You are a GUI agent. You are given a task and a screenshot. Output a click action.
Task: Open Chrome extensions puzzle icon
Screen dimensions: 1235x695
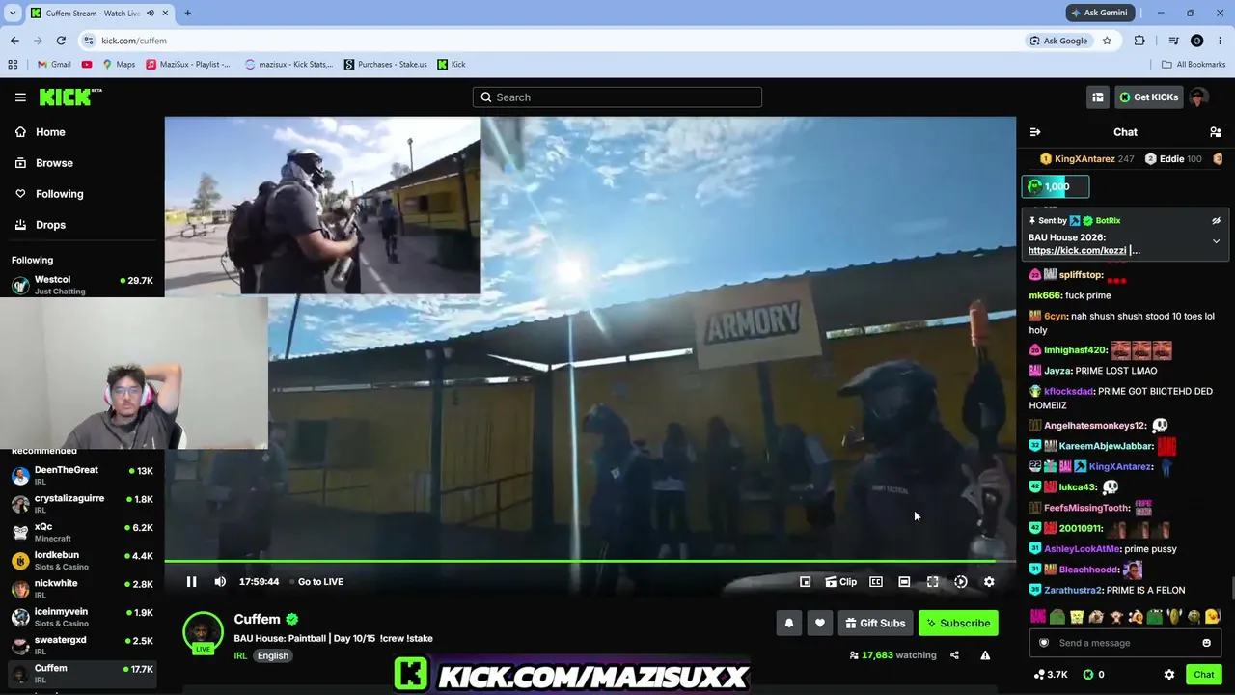pos(1139,41)
